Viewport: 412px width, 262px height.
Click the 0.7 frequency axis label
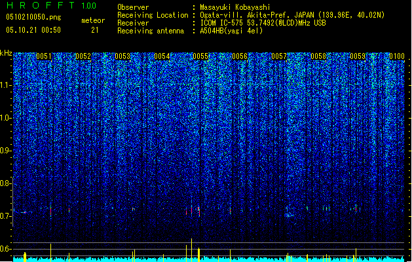(6, 216)
